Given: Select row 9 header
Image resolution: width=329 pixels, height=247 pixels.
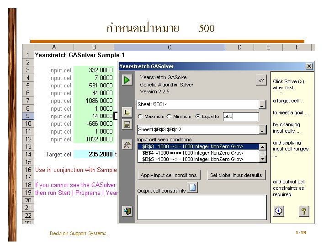Looking at the screenshot, I should (x=28, y=116).
